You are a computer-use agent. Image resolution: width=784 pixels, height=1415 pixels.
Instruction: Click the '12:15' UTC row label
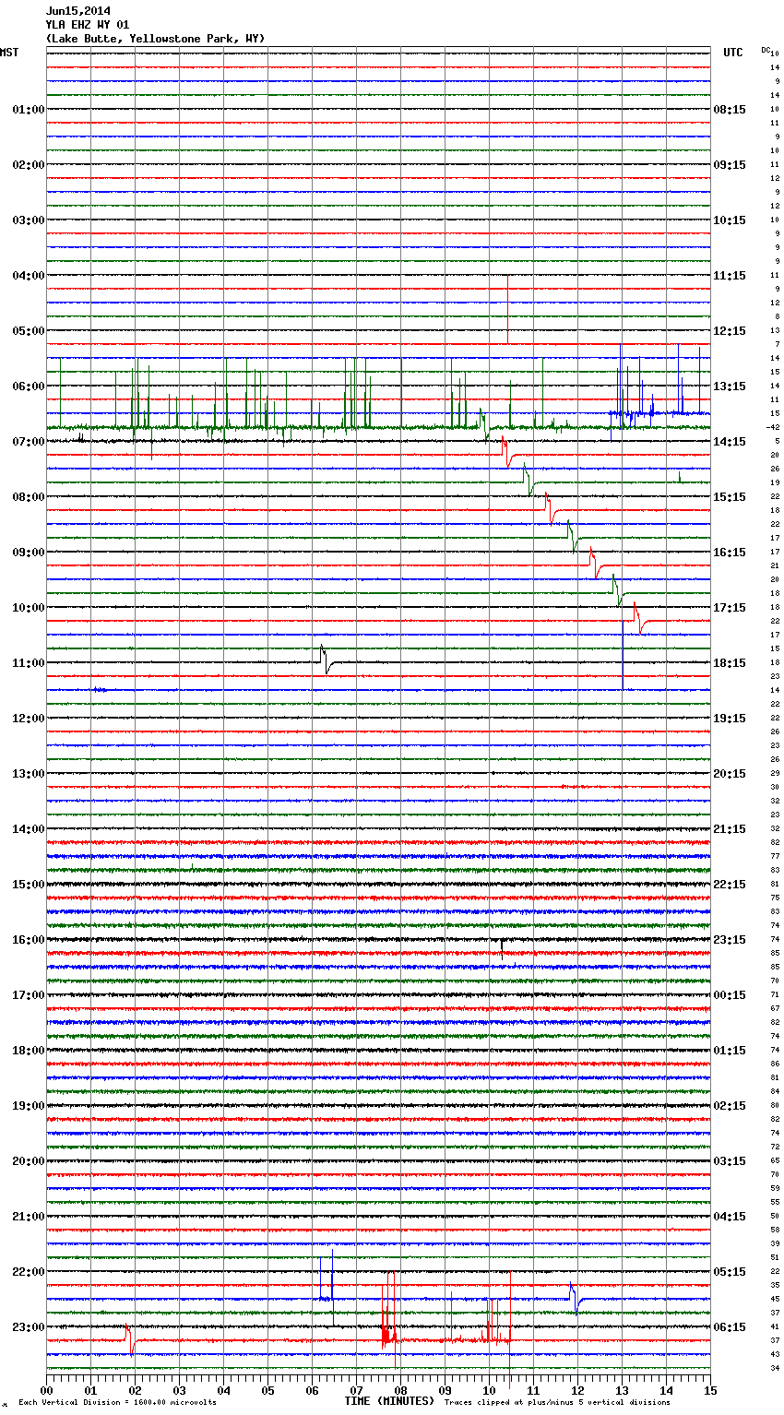click(x=730, y=331)
